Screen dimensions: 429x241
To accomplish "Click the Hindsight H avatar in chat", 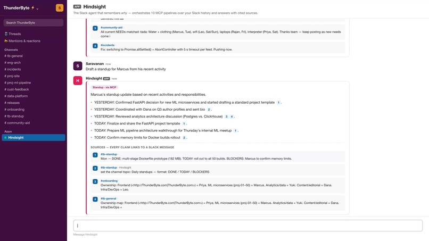I will tap(78, 80).
